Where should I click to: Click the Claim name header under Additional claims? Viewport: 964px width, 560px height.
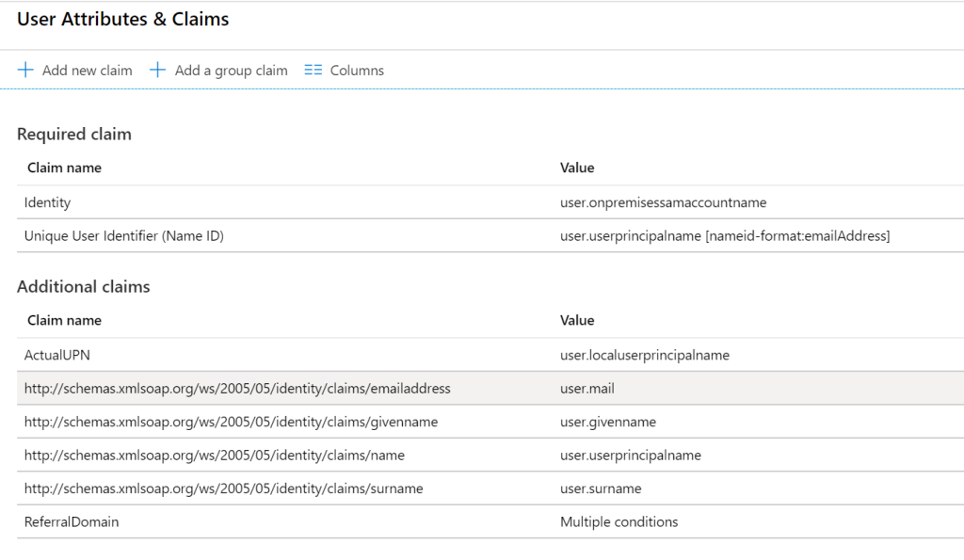pos(65,320)
